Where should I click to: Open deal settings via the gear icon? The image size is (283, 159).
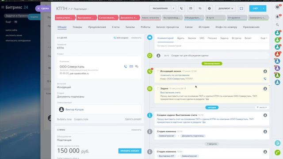(209, 8)
